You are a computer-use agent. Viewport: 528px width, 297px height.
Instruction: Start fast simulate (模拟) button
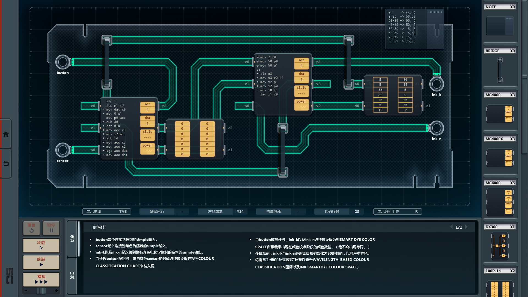tap(41, 279)
